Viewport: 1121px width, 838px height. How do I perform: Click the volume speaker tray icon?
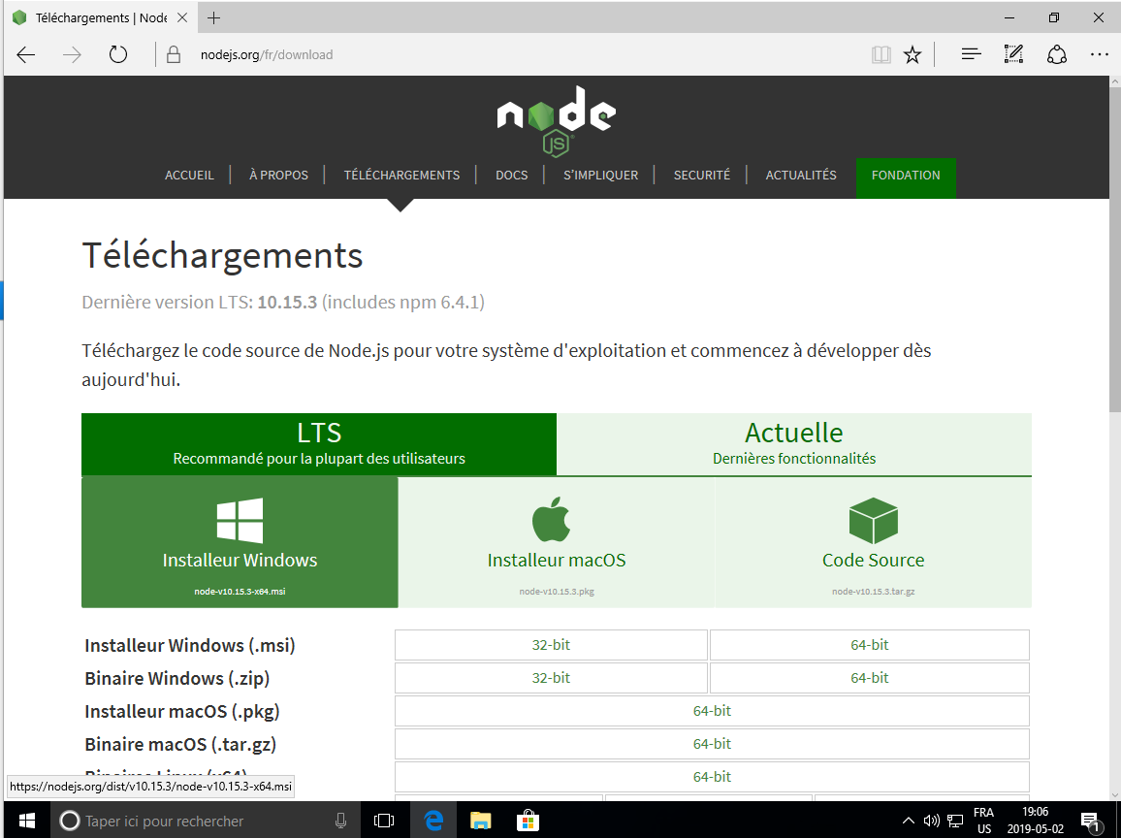pos(931,821)
